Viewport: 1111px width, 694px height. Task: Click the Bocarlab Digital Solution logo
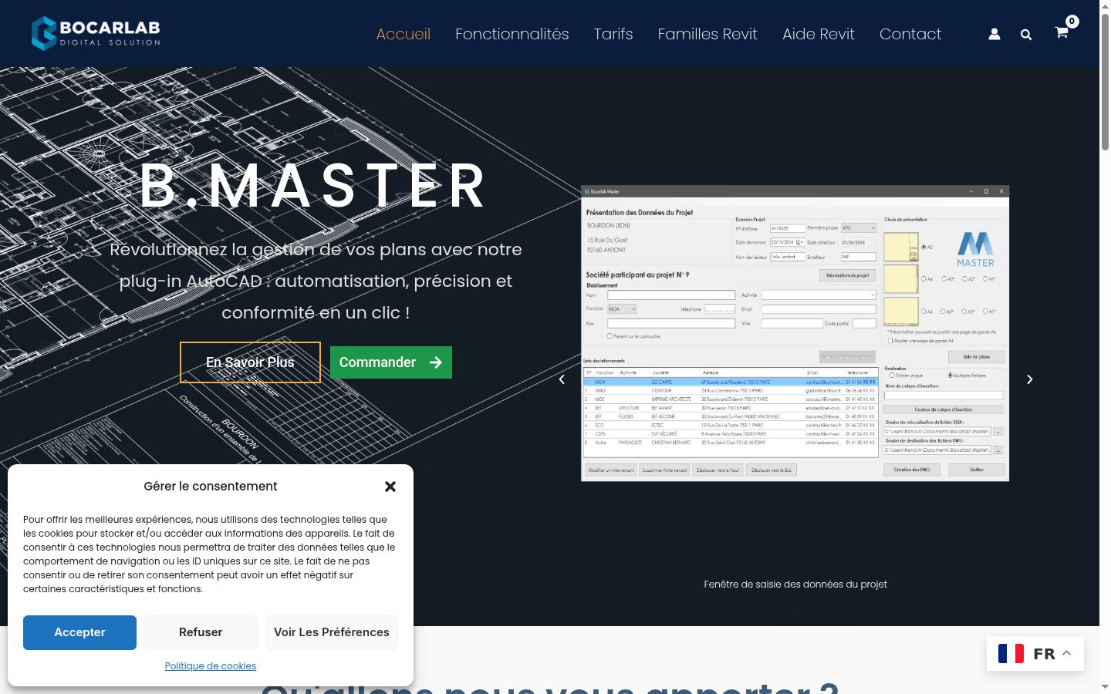(96, 33)
